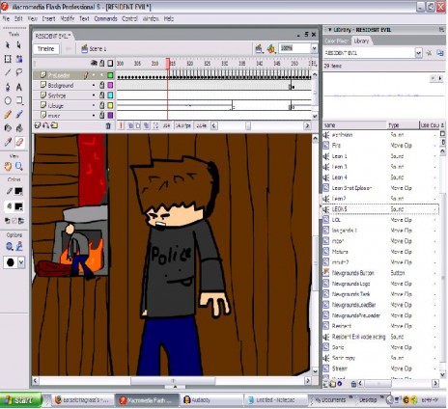Toggle outline swatch of Background layer
The width and height of the screenshot is (448, 409).
click(x=110, y=85)
